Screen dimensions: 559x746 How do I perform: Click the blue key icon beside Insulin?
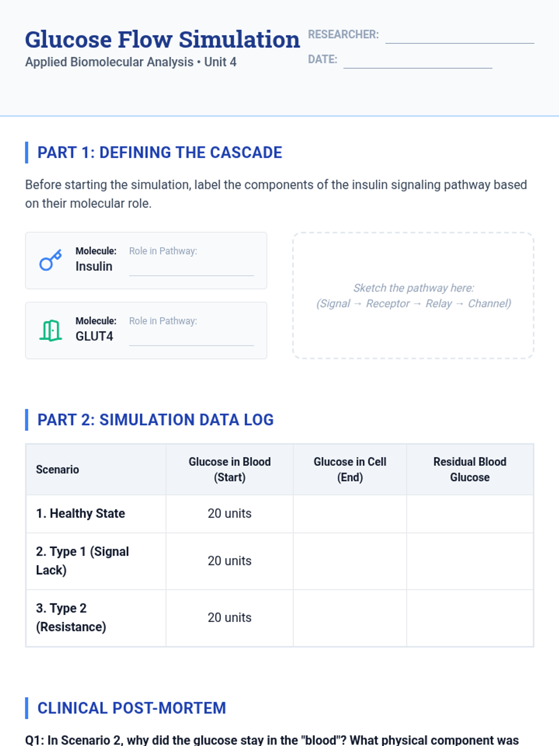tap(50, 260)
